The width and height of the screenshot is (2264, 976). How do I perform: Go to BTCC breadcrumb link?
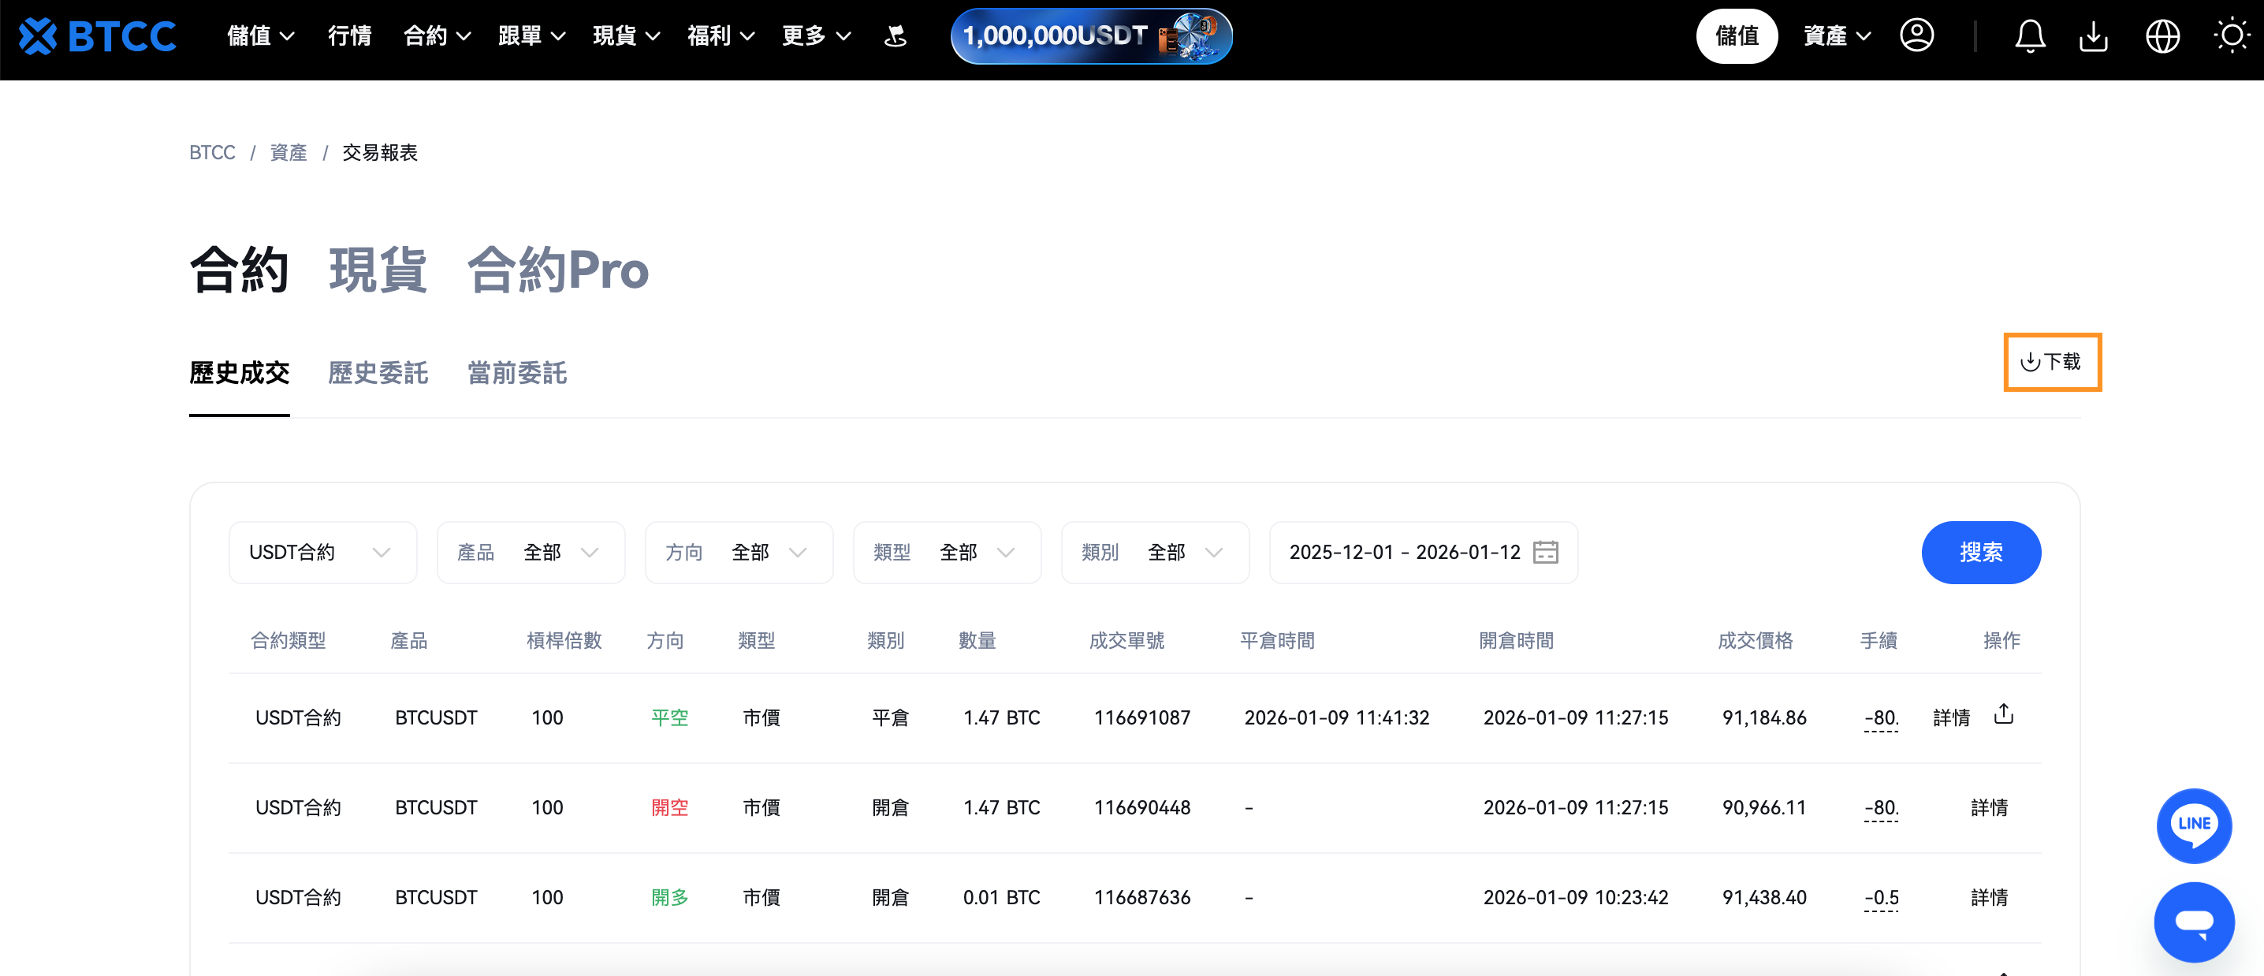pos(212,153)
